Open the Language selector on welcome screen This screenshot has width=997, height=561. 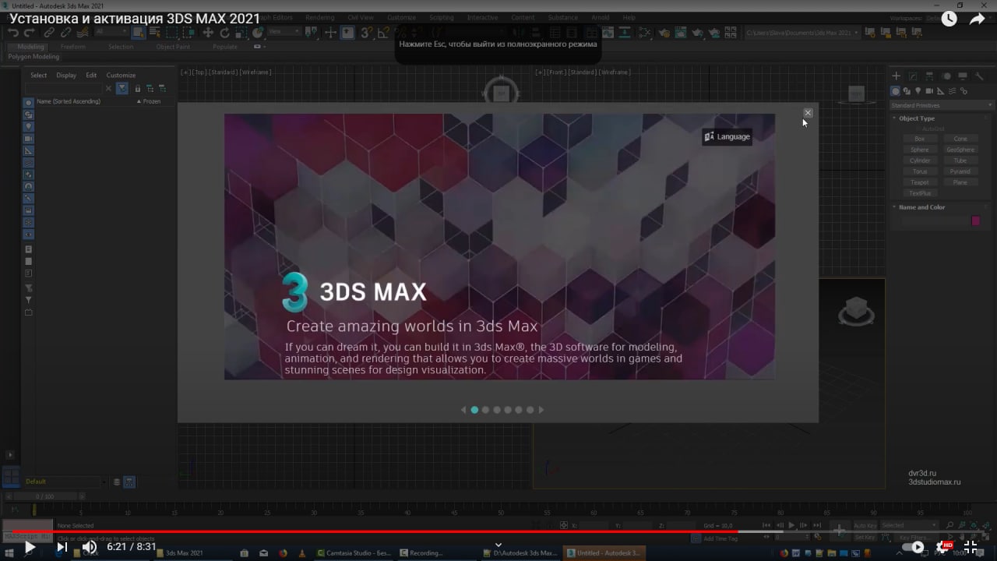click(x=727, y=136)
